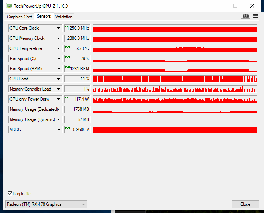Screen dimensions: 264x213
Task: Click the Memory Usage (Dynamic) graph
Action: (x=175, y=119)
